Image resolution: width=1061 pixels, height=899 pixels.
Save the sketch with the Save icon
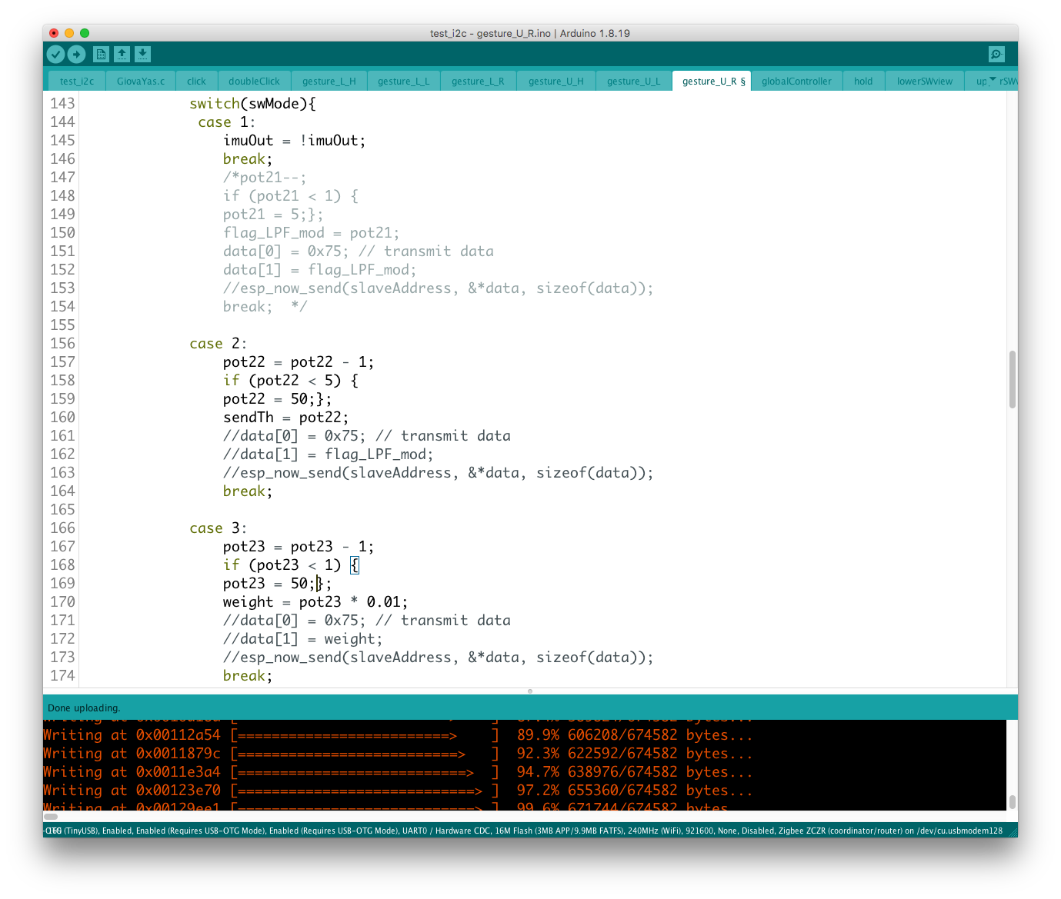[x=142, y=54]
